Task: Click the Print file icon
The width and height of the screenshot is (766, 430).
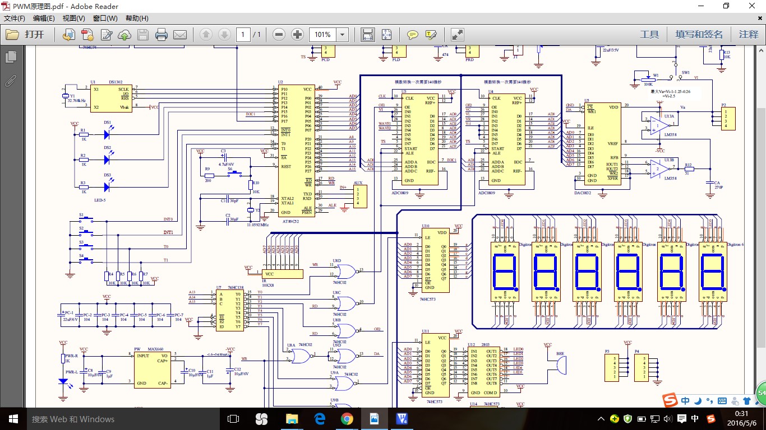Action: (x=161, y=35)
